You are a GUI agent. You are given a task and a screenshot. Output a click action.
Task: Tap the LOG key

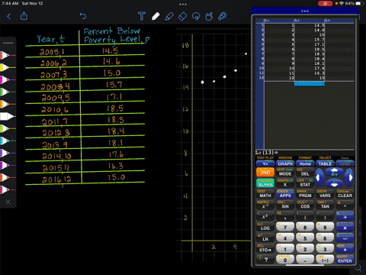[x=265, y=228]
